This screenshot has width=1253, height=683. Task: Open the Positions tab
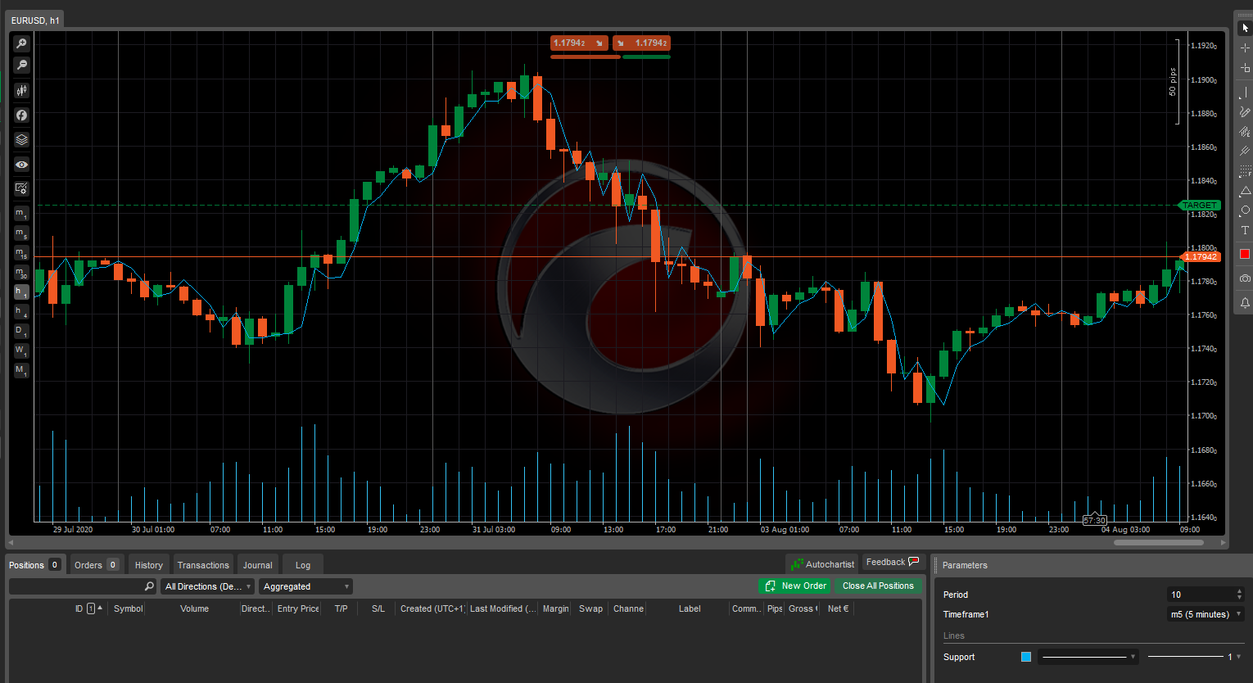tap(34, 565)
